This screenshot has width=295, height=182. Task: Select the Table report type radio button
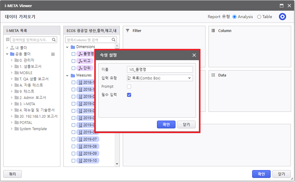[x=259, y=17]
